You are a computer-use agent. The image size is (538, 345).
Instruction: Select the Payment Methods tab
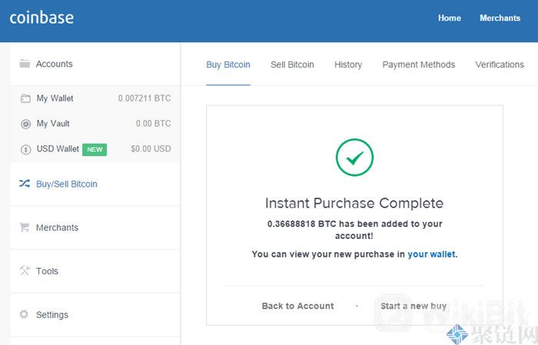[419, 65]
